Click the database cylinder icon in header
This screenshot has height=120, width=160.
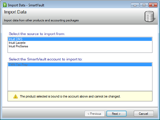tap(150, 16)
